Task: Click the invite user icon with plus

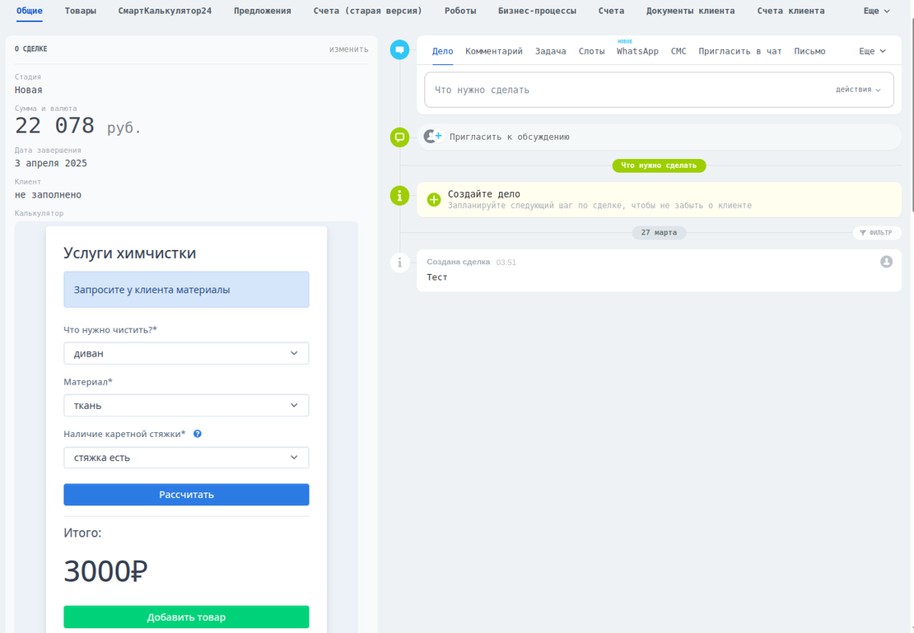Action: point(432,137)
